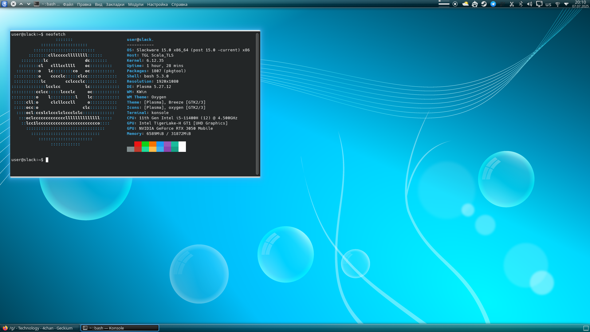
Task: Click the 'Packages: 1807 (pkgtool)' line
Action: (156, 71)
